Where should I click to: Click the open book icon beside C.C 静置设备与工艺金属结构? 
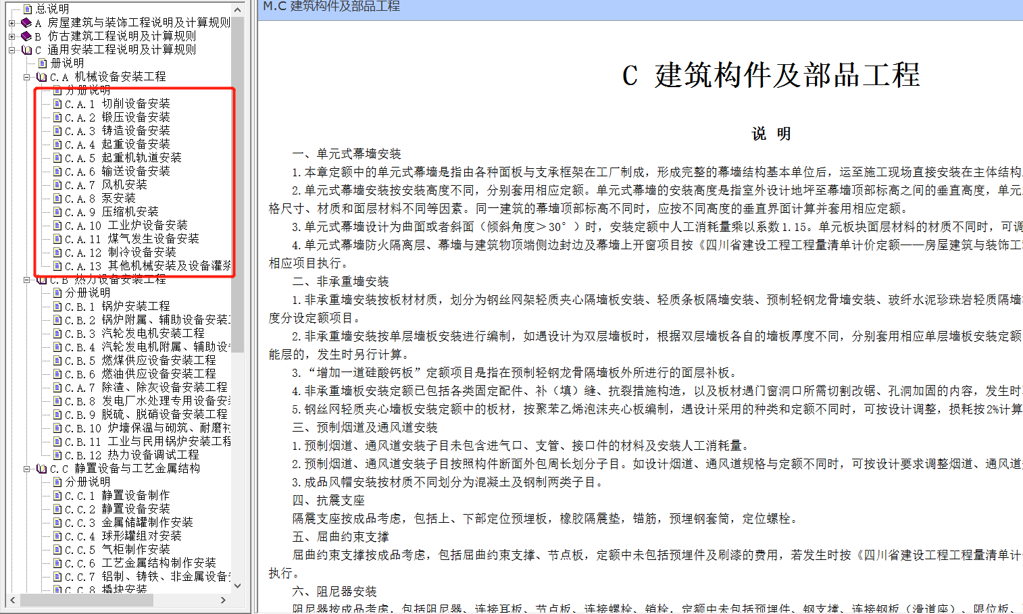click(41, 468)
